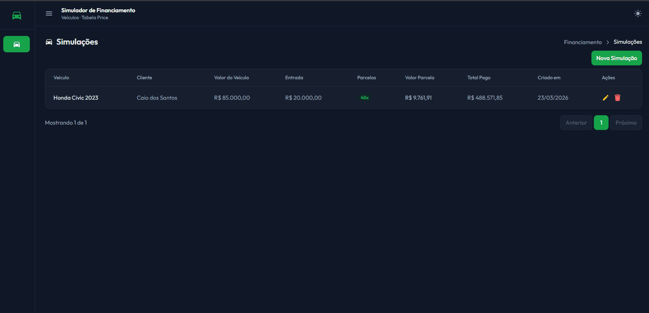
Task: Click the Simulações breadcrumb item
Action: [x=627, y=42]
